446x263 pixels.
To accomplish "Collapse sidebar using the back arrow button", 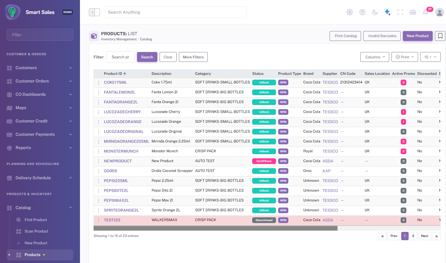I will click(x=94, y=12).
